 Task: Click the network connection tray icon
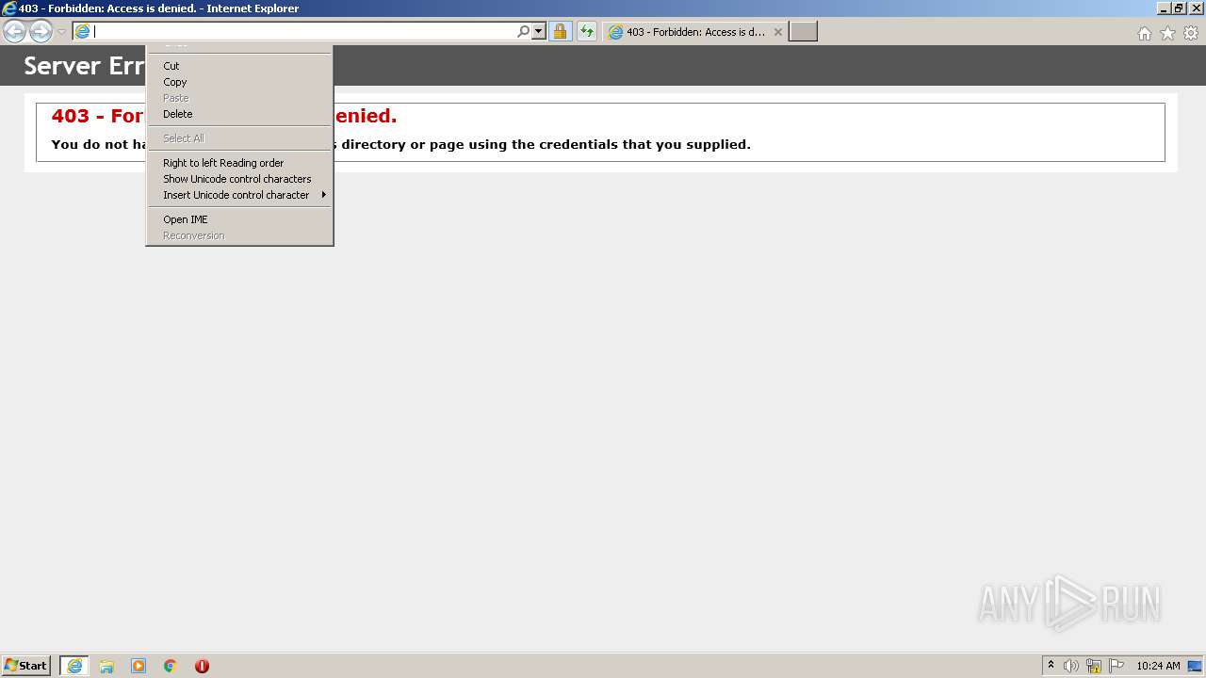pos(1094,666)
